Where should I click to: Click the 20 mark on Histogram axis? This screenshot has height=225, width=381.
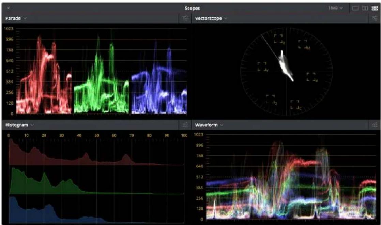point(44,135)
